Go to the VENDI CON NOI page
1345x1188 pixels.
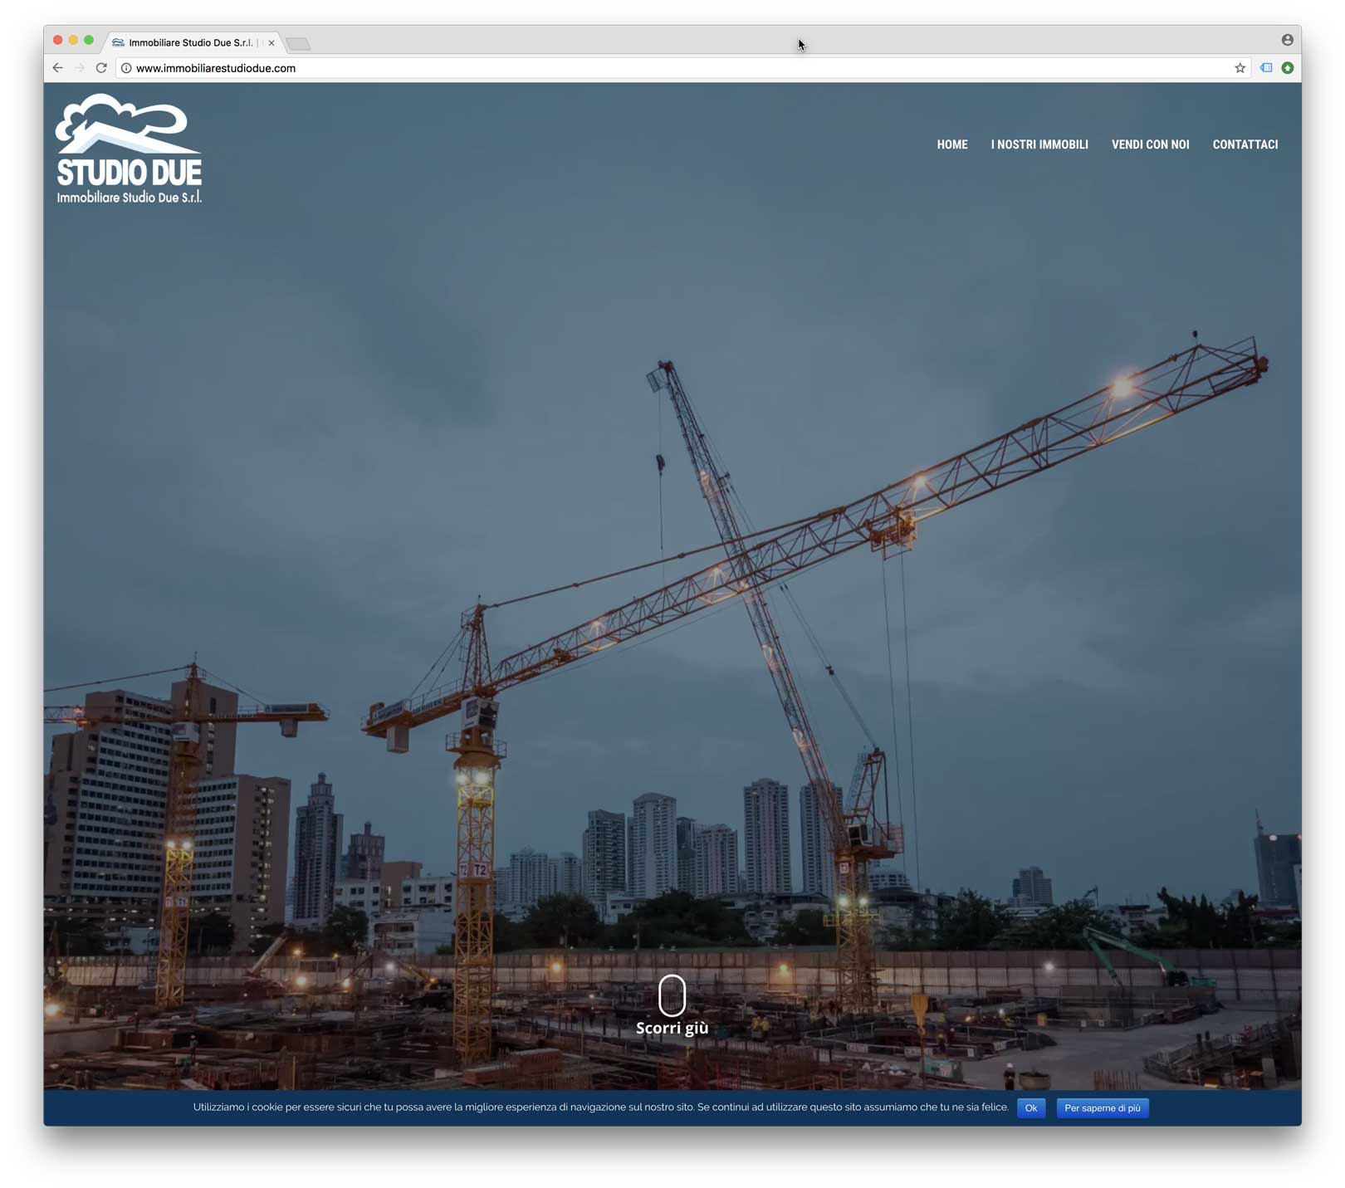point(1150,144)
